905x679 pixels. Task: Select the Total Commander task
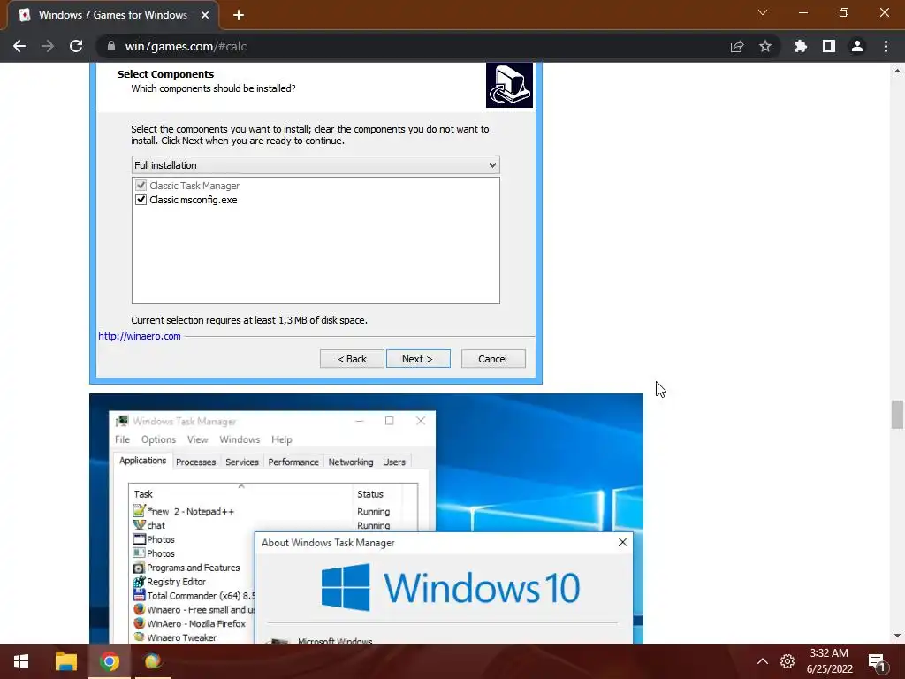pyautogui.click(x=193, y=596)
